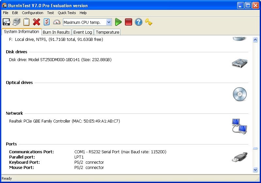Click the clipboard copy icon

[26, 22]
